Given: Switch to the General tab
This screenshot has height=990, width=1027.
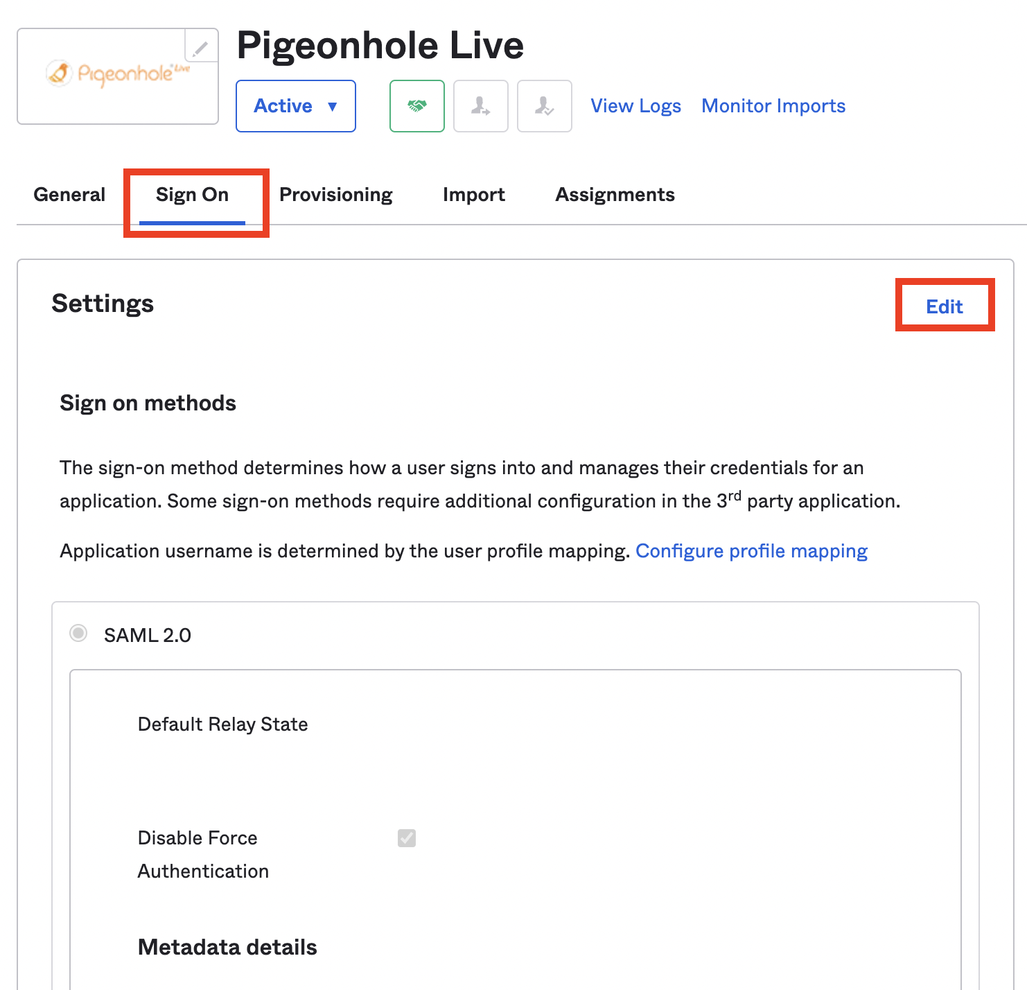Looking at the screenshot, I should [x=69, y=195].
